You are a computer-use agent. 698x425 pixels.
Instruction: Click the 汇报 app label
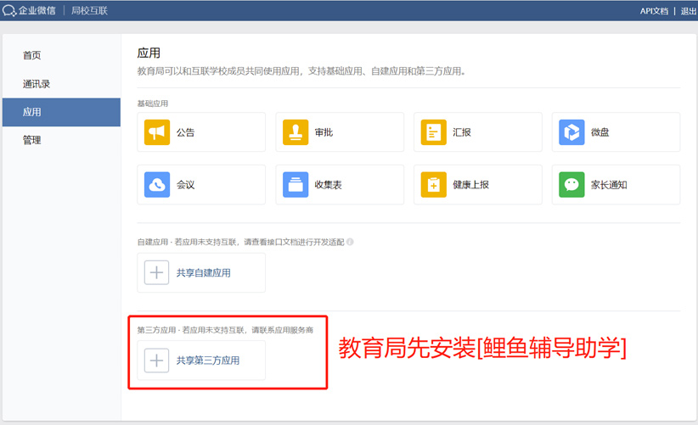point(462,132)
